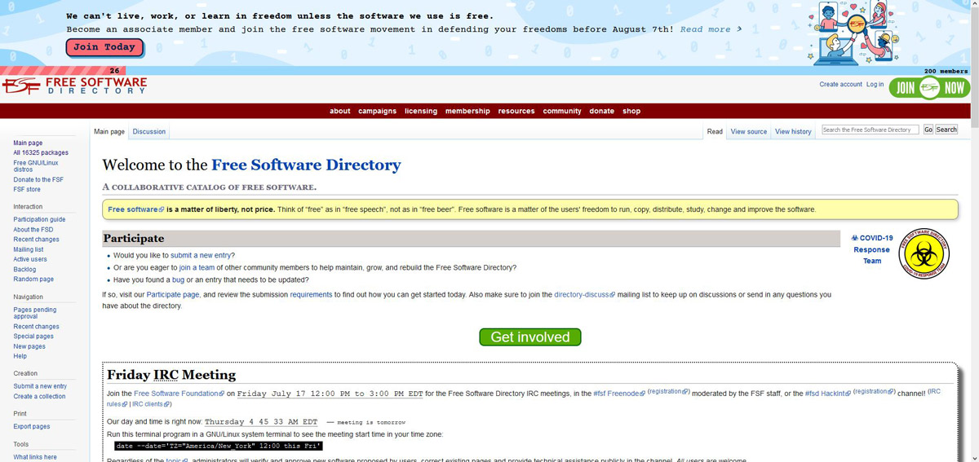
Task: Open Pages pending approval link
Action: (35, 313)
